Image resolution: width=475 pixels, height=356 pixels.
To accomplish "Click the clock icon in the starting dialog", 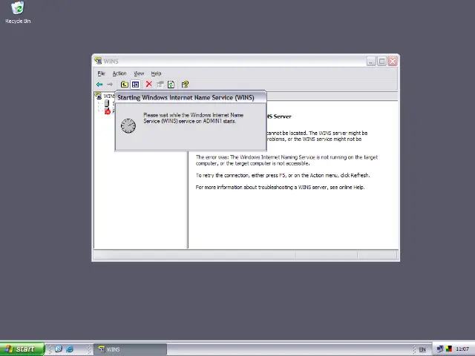I will coord(128,125).
